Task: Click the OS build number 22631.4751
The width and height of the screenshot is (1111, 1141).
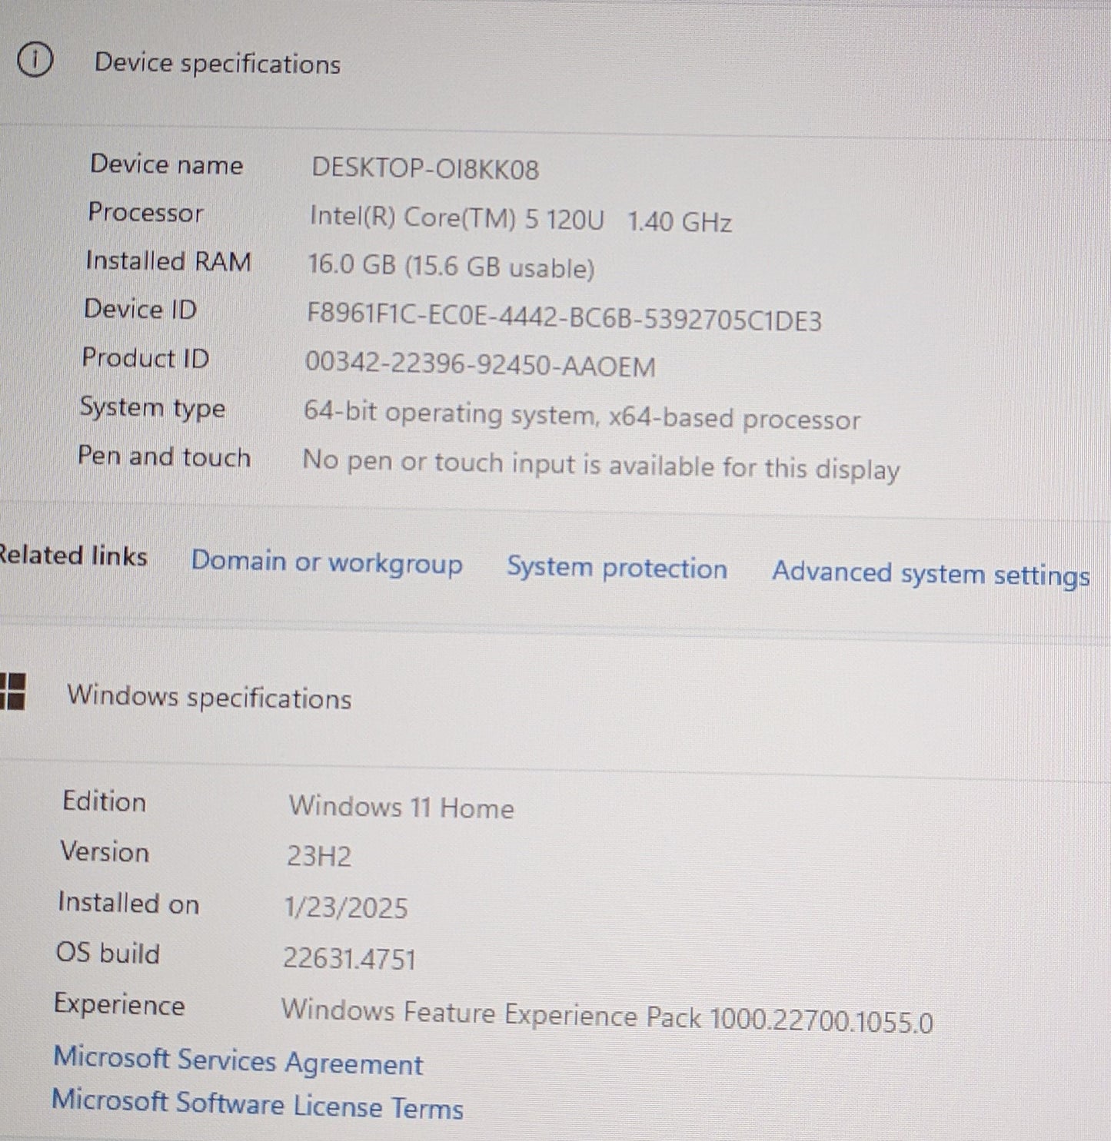Action: click(349, 959)
